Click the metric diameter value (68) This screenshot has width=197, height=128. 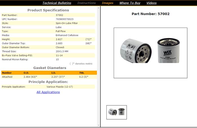(88, 43)
